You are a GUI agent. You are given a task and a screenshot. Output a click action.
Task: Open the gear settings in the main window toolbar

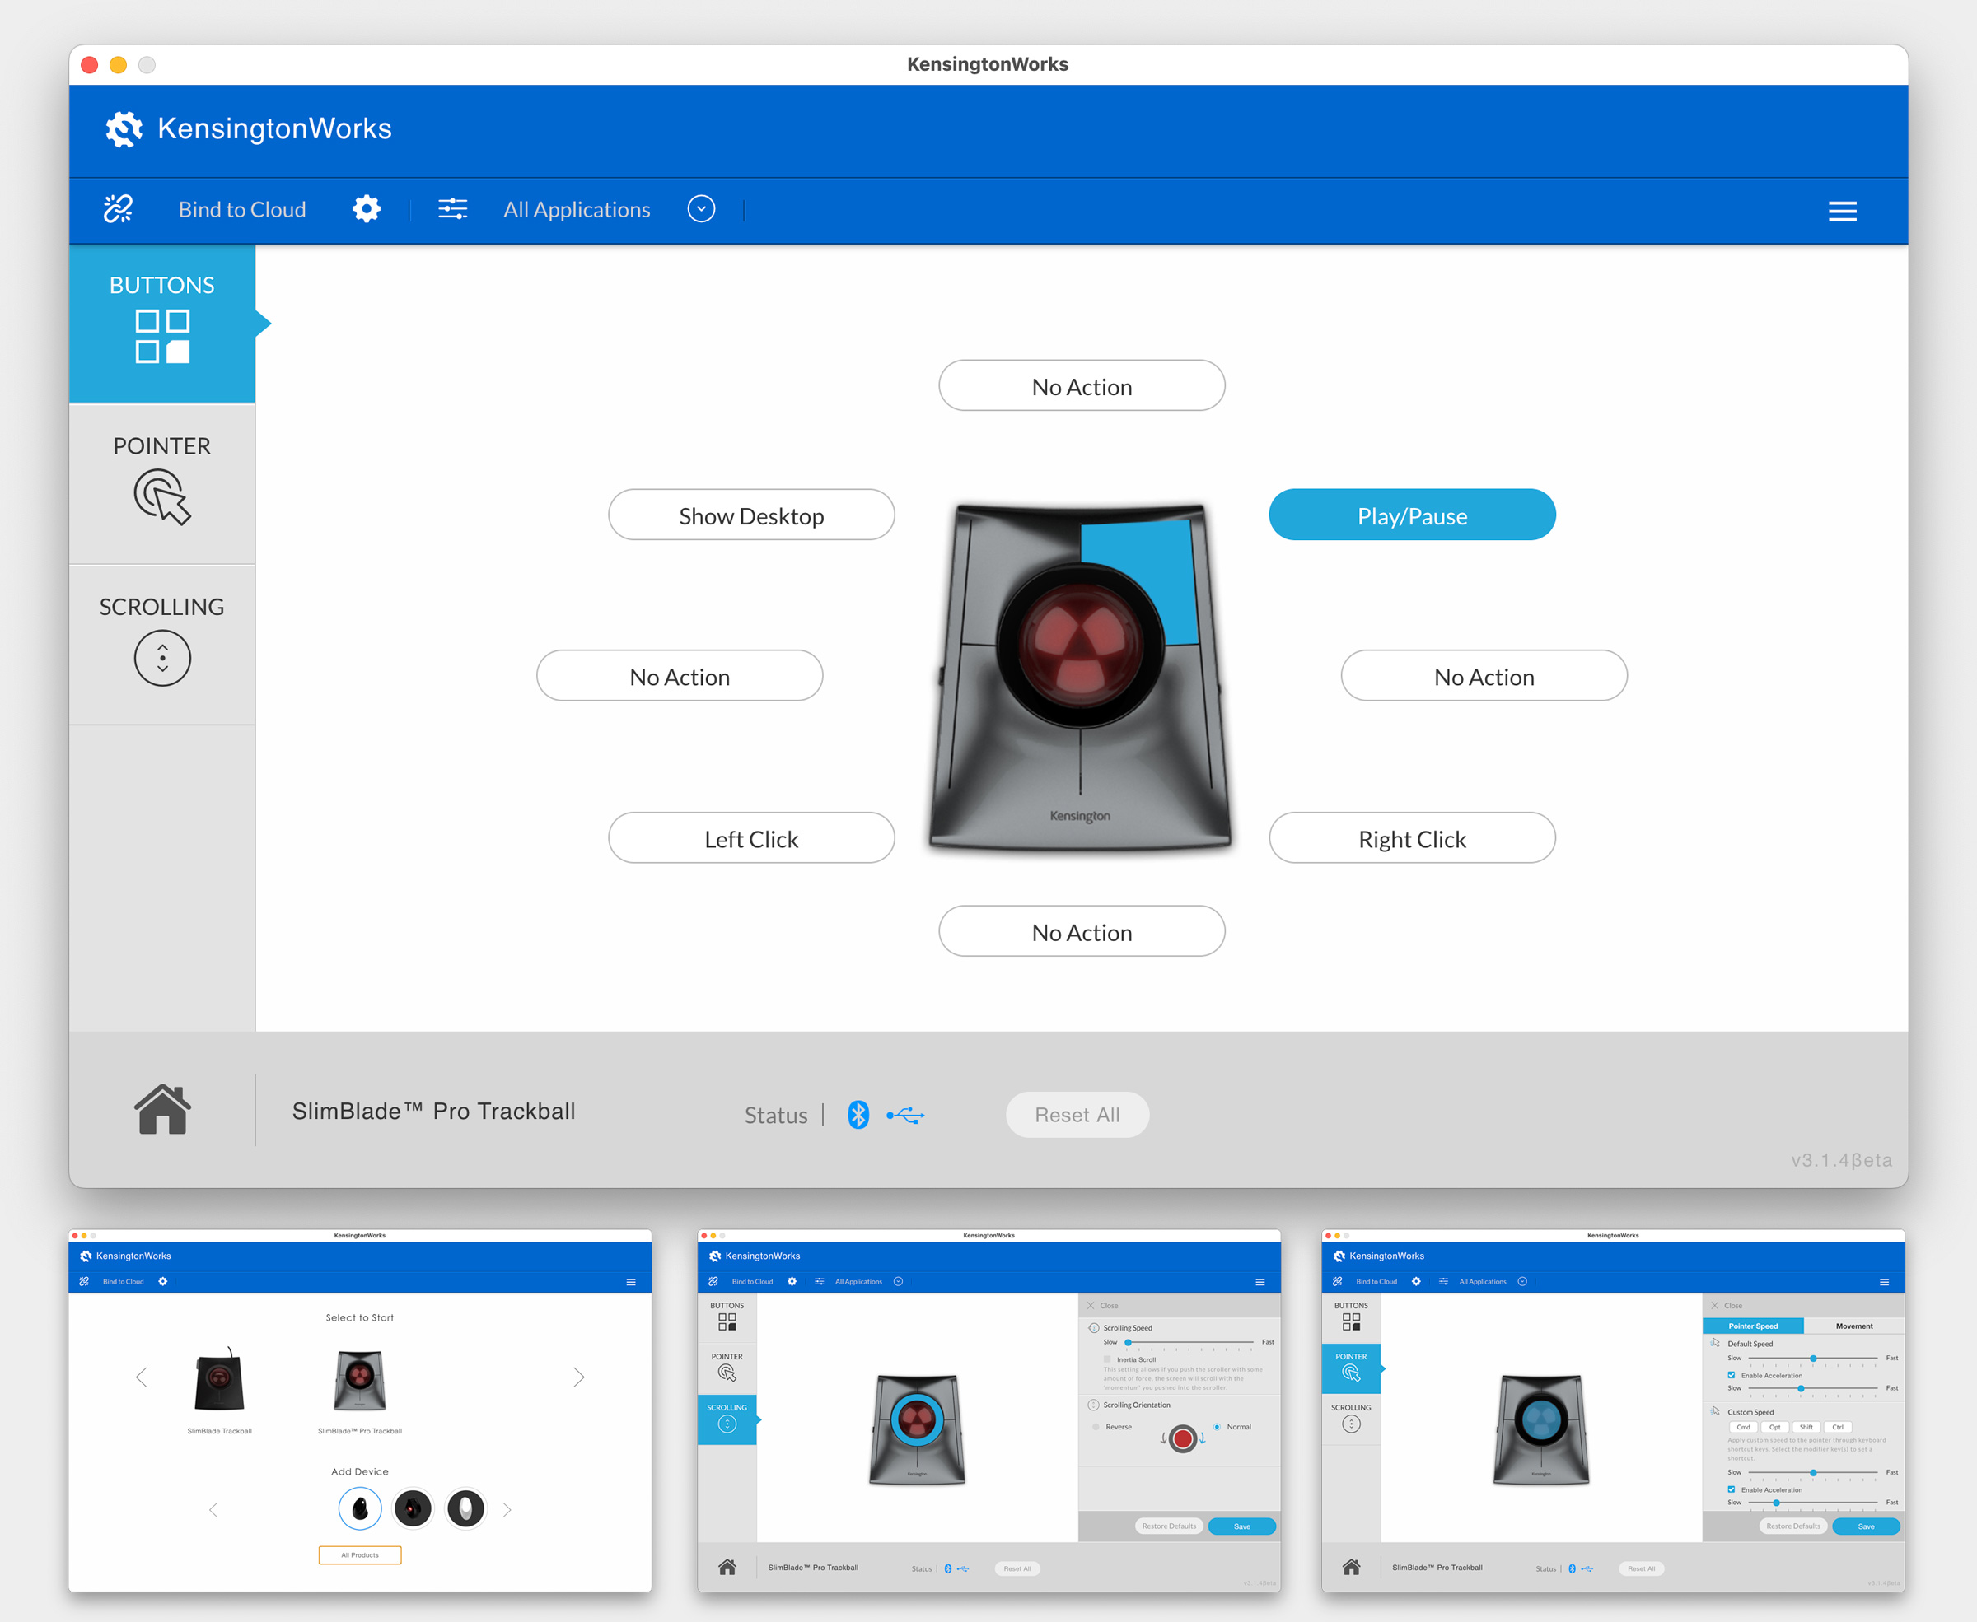pyautogui.click(x=367, y=208)
